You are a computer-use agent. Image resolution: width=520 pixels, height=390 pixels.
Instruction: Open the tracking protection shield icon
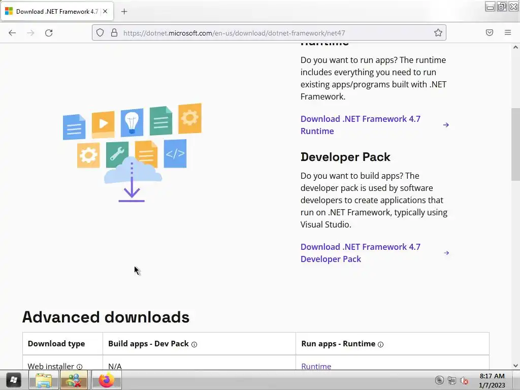100,32
